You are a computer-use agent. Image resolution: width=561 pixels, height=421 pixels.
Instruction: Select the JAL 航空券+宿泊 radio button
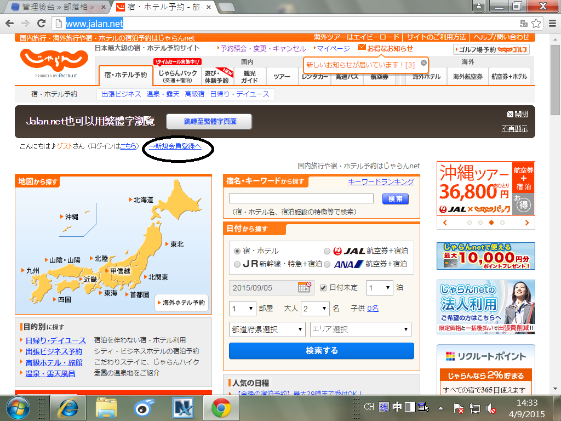tap(327, 251)
